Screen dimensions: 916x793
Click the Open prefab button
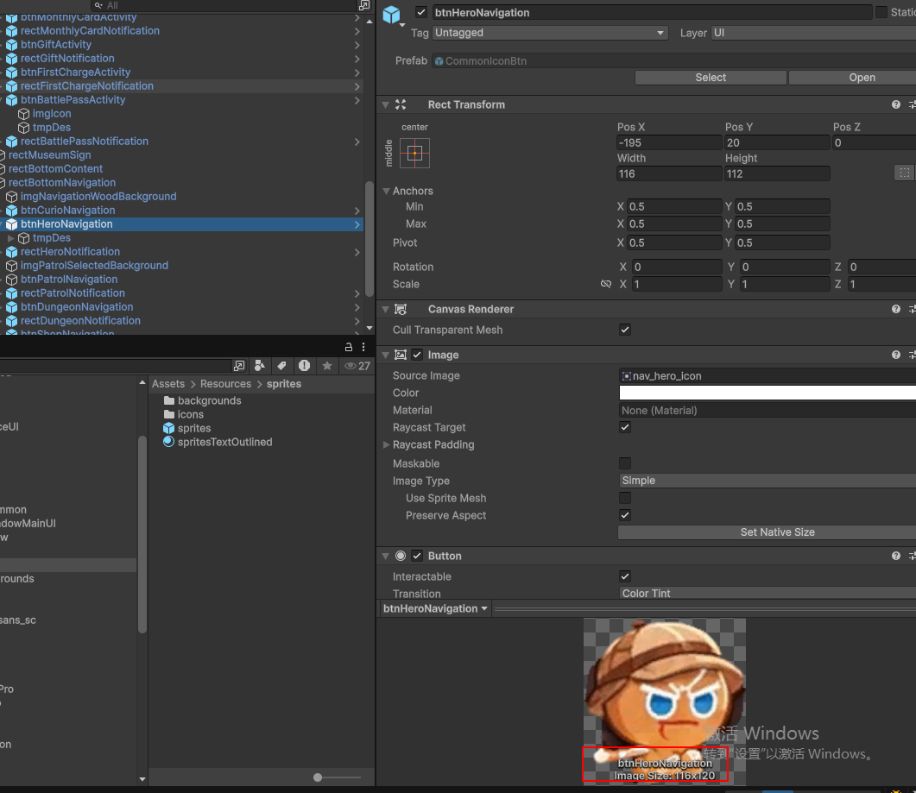pyautogui.click(x=853, y=77)
